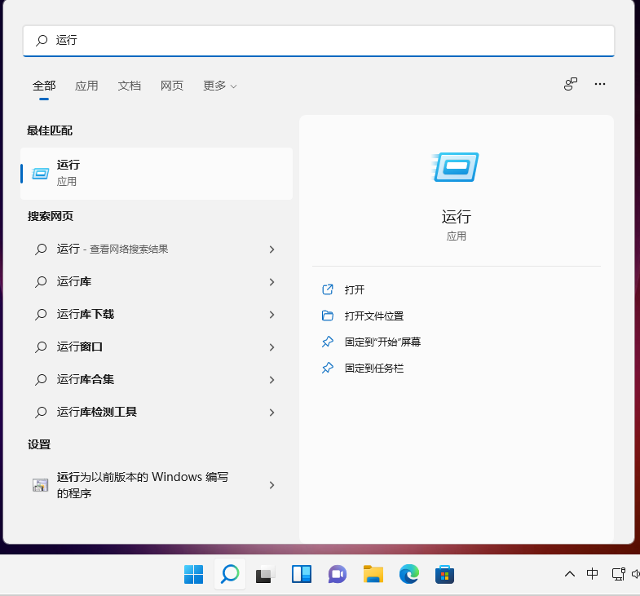Select the 运行 best match result
Image resolution: width=640 pixels, height=596 pixels.
[157, 173]
